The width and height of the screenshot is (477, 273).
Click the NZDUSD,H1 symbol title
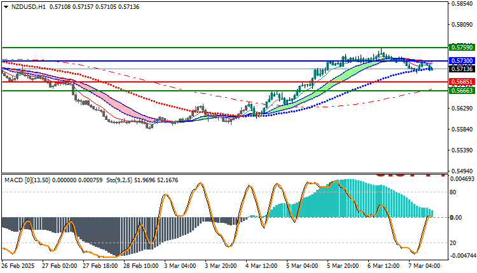coord(28,7)
